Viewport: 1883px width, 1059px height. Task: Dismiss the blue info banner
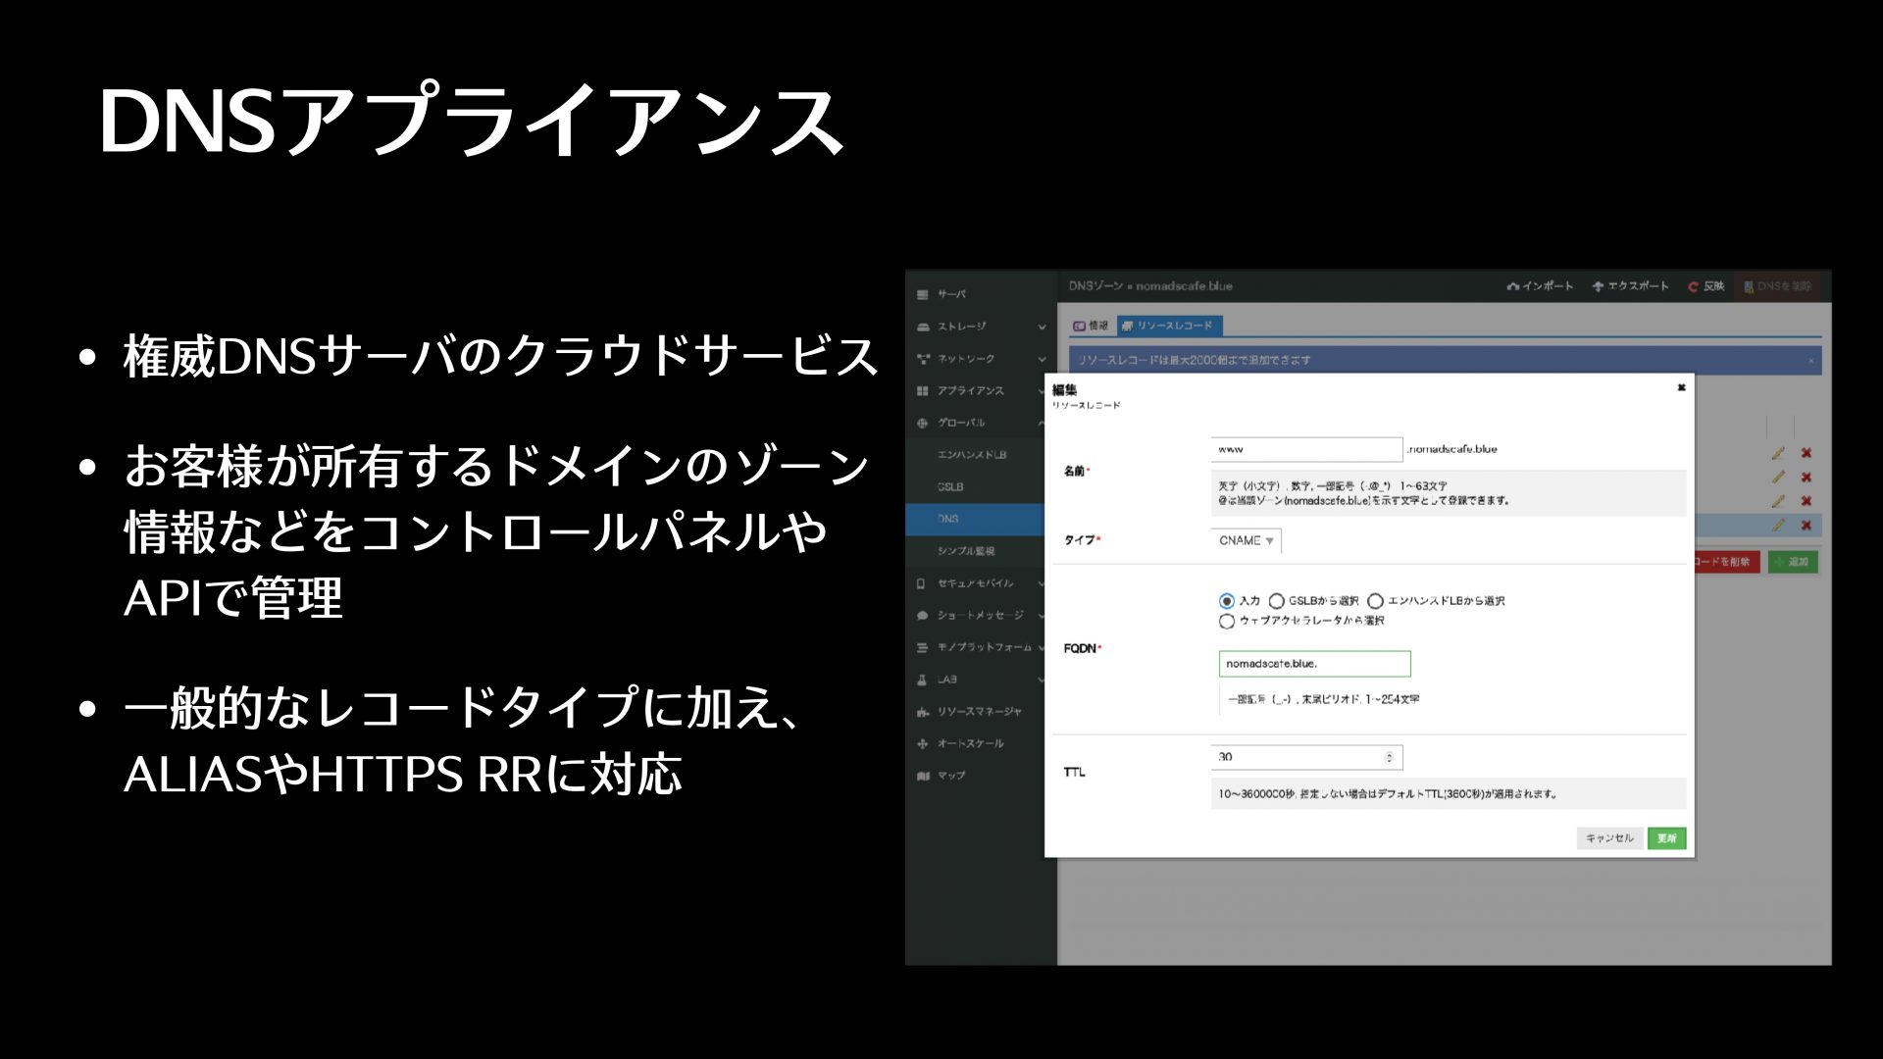pyautogui.click(x=1811, y=361)
